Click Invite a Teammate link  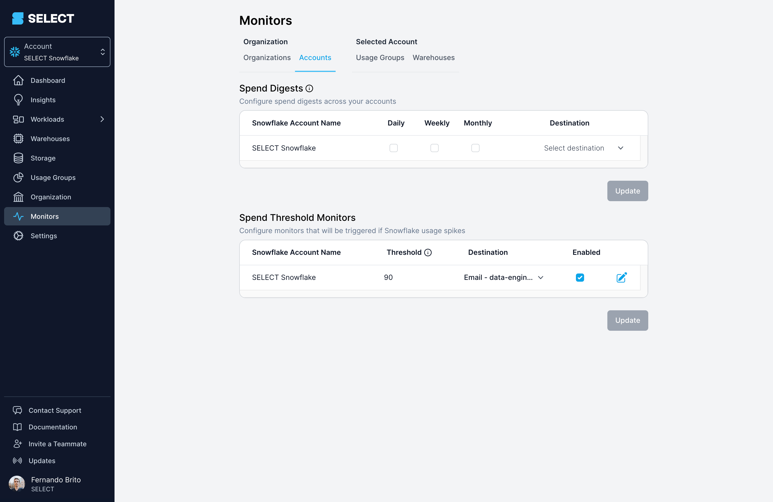tap(58, 444)
